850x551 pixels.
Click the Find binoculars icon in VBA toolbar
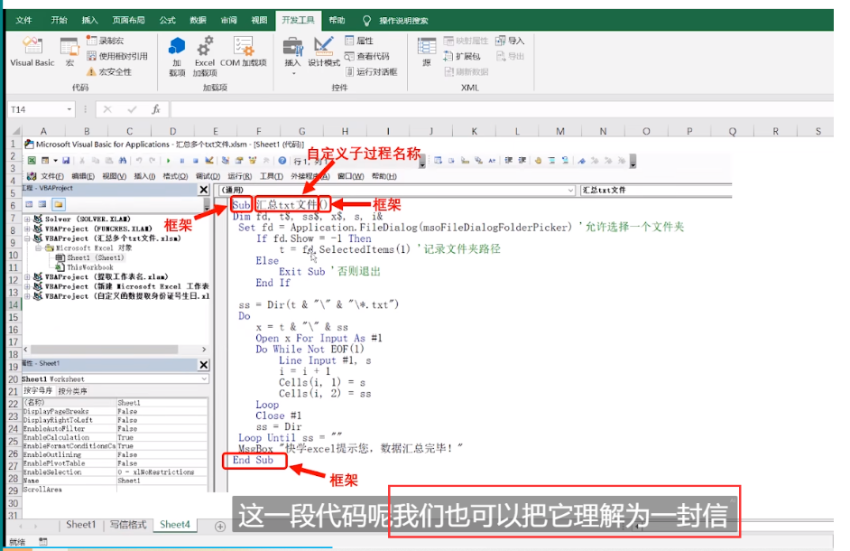[x=123, y=161]
